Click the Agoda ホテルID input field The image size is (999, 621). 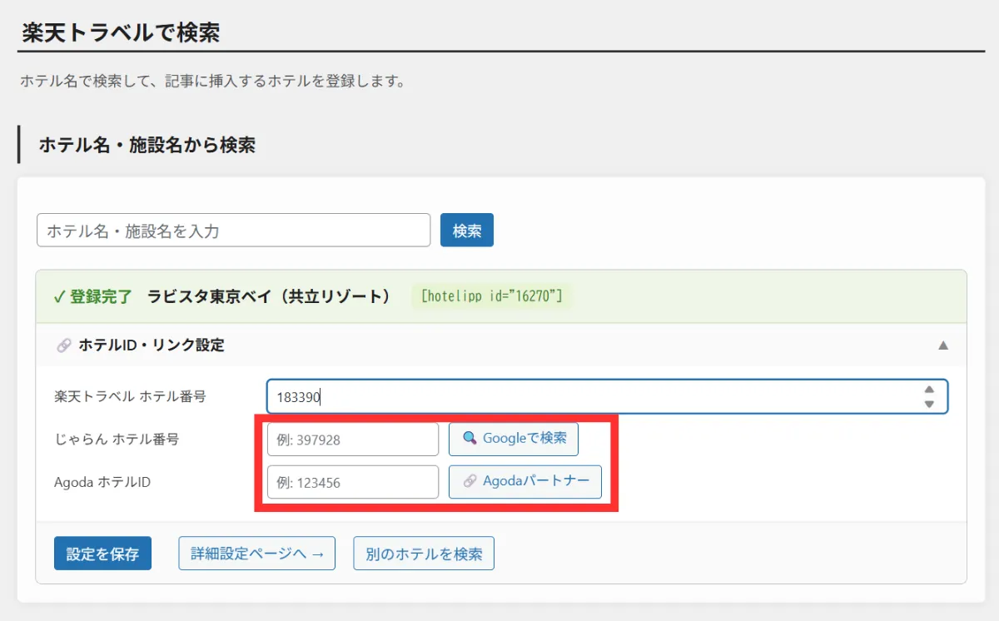click(x=353, y=482)
